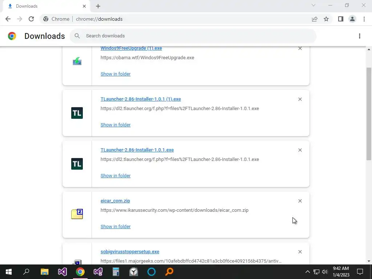Show TLauncher-2.86-Installer-1.0.1.exe in folder
The height and width of the screenshot is (279, 372).
click(116, 175)
